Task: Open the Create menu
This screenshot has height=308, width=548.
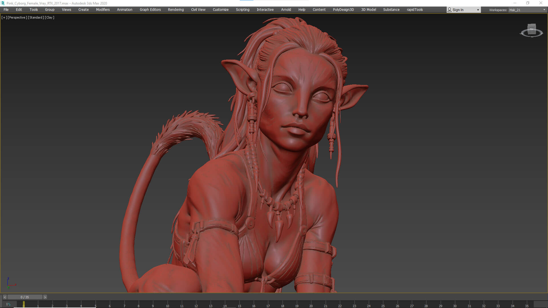Action: click(x=84, y=10)
